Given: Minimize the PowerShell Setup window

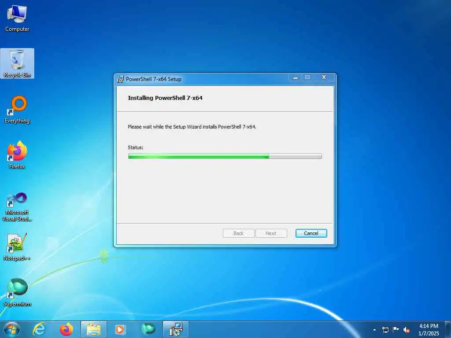Looking at the screenshot, I should pyautogui.click(x=296, y=77).
